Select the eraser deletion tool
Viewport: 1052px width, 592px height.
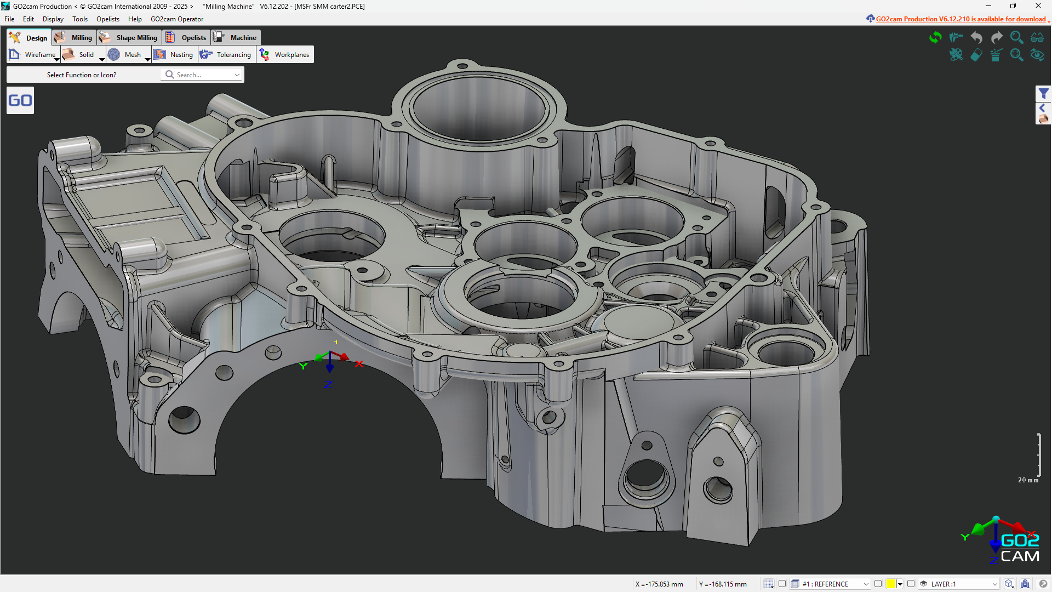tap(976, 55)
